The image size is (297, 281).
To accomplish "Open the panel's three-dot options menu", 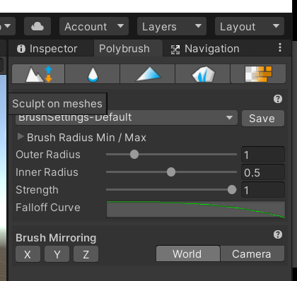I will [x=280, y=47].
